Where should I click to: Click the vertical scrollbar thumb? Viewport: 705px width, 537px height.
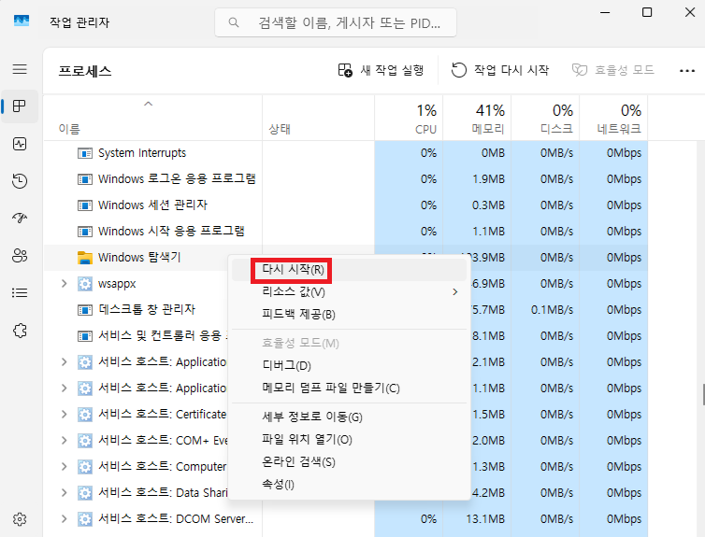(703, 395)
